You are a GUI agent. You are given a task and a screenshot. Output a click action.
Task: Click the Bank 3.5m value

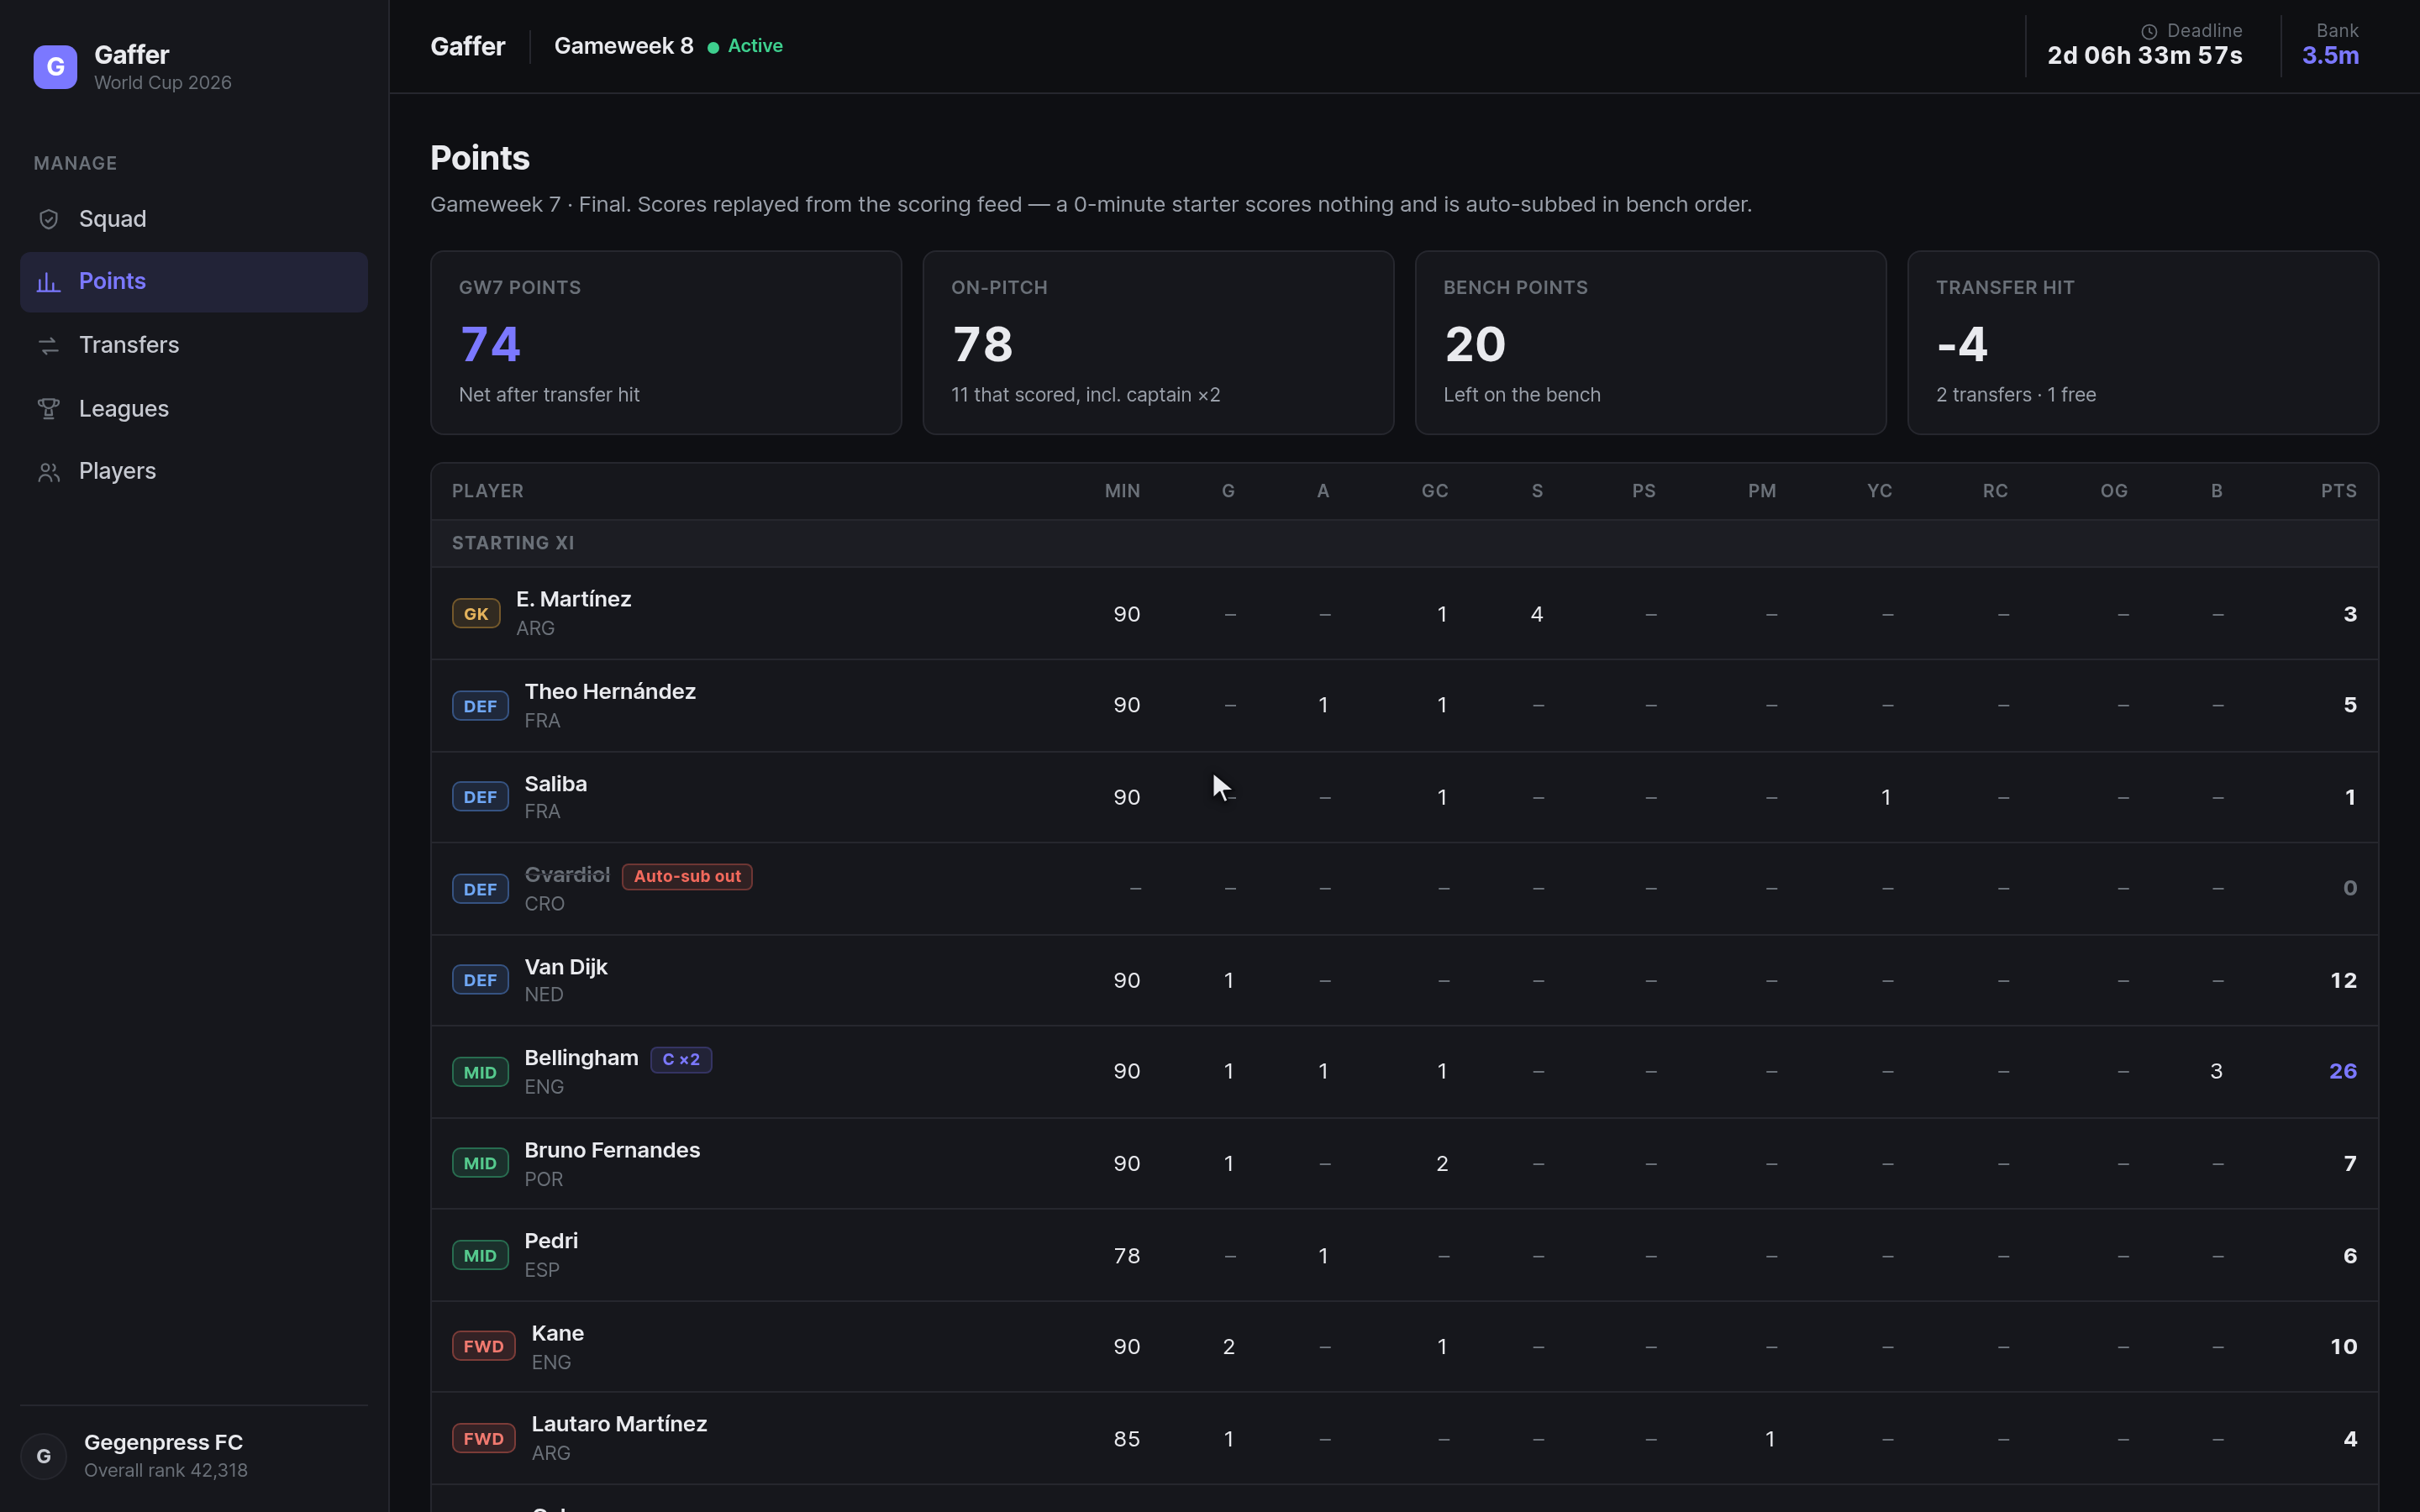pyautogui.click(x=2330, y=56)
